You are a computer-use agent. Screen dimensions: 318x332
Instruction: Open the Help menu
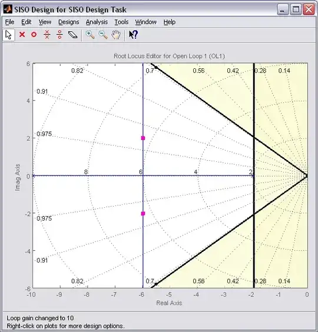[169, 22]
